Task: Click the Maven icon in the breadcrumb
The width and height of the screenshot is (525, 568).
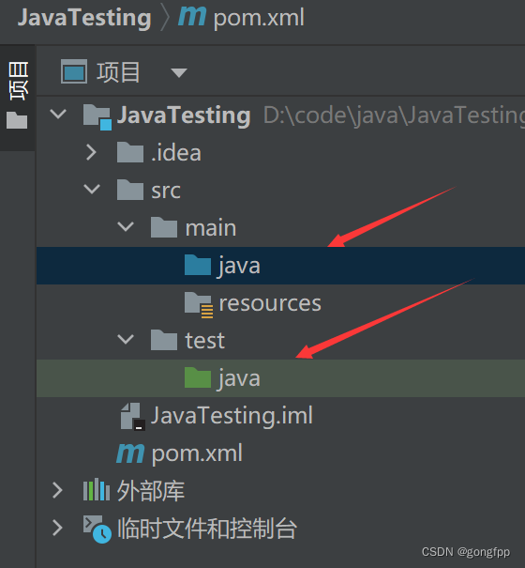Action: pos(192,17)
